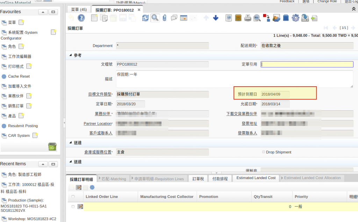Viewport: 358px width, 222px height.
Task: Click the Export download tray icon
Action: [305, 18]
